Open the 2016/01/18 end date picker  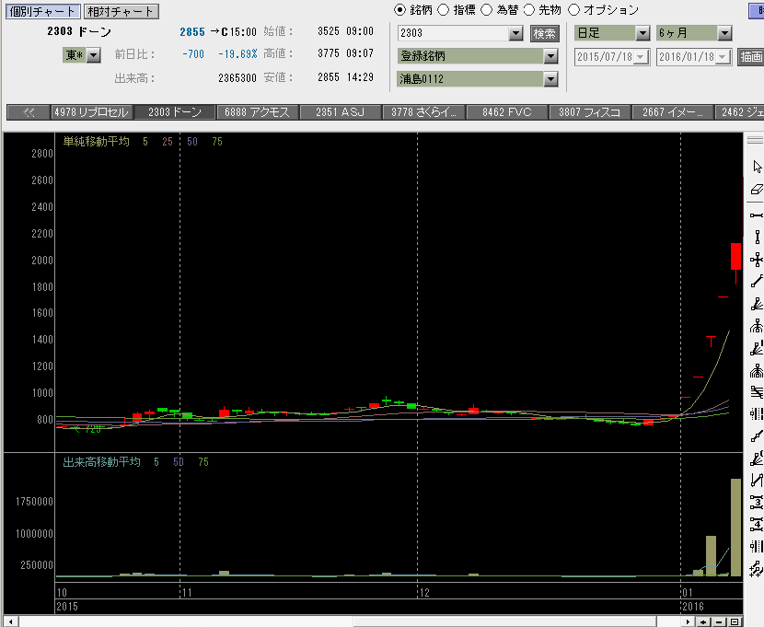[x=723, y=57]
